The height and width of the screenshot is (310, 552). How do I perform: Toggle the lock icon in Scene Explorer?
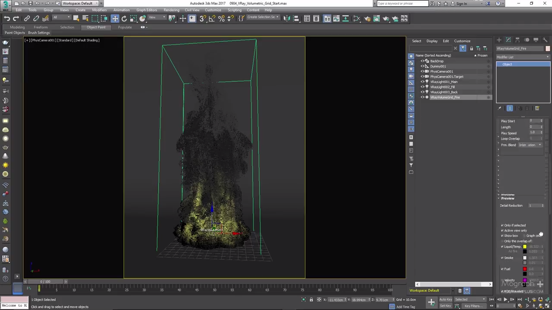click(x=471, y=48)
